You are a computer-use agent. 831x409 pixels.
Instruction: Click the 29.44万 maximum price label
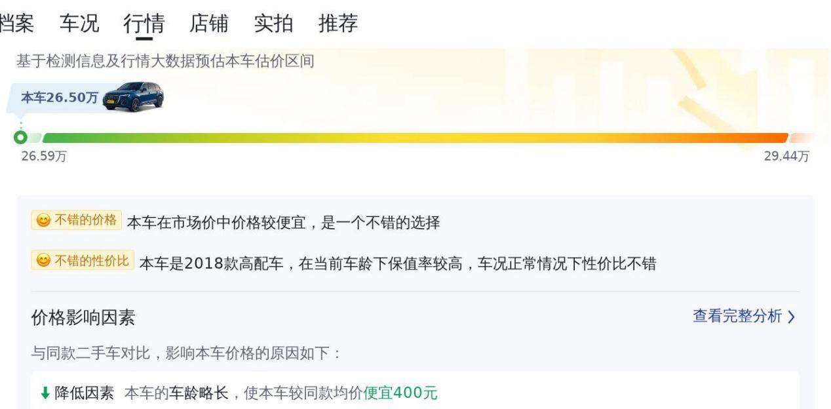(x=786, y=157)
